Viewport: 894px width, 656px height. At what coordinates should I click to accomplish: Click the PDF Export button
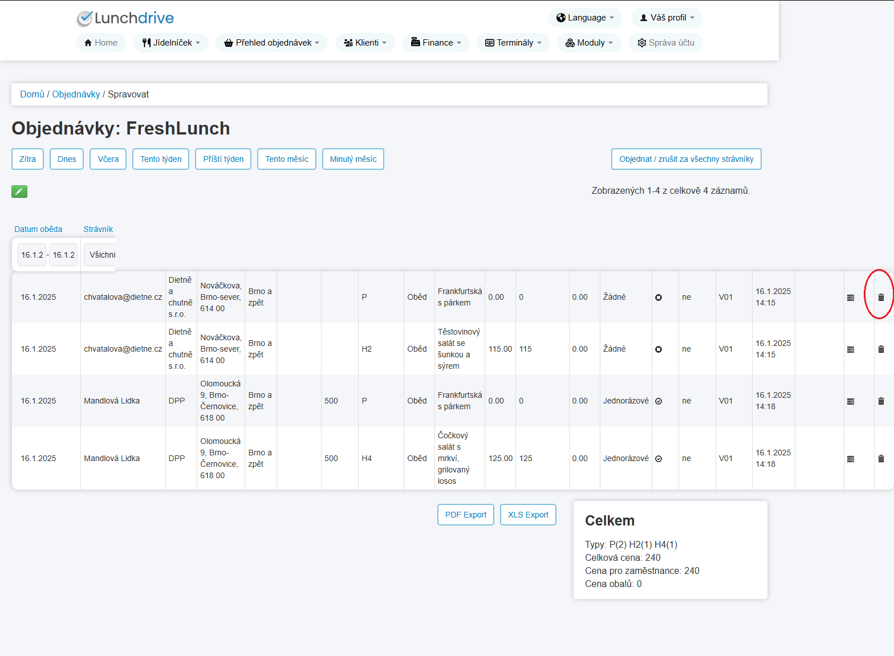(466, 515)
